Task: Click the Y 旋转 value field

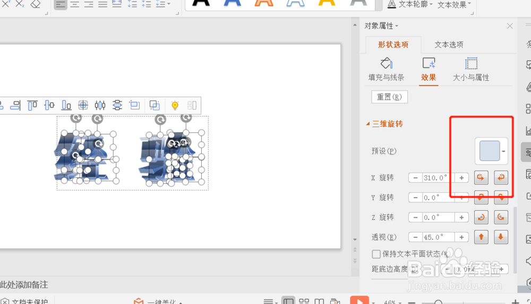Action: [x=439, y=198]
